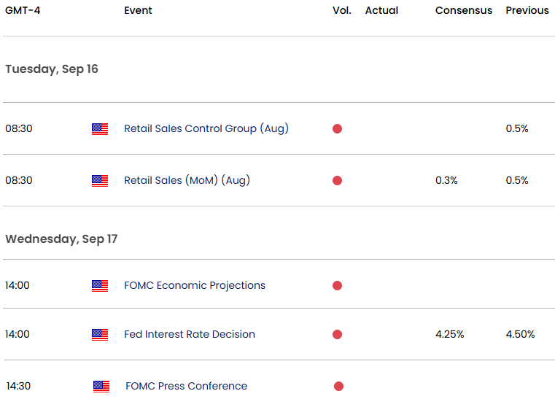Viewport: 555px width, 399px height.
Task: Click US flag beside FOMC Economic Projections
Action: (100, 286)
